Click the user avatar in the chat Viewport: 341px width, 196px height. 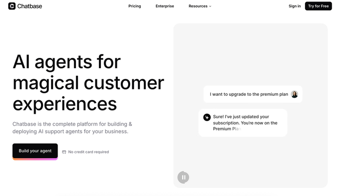294,94
